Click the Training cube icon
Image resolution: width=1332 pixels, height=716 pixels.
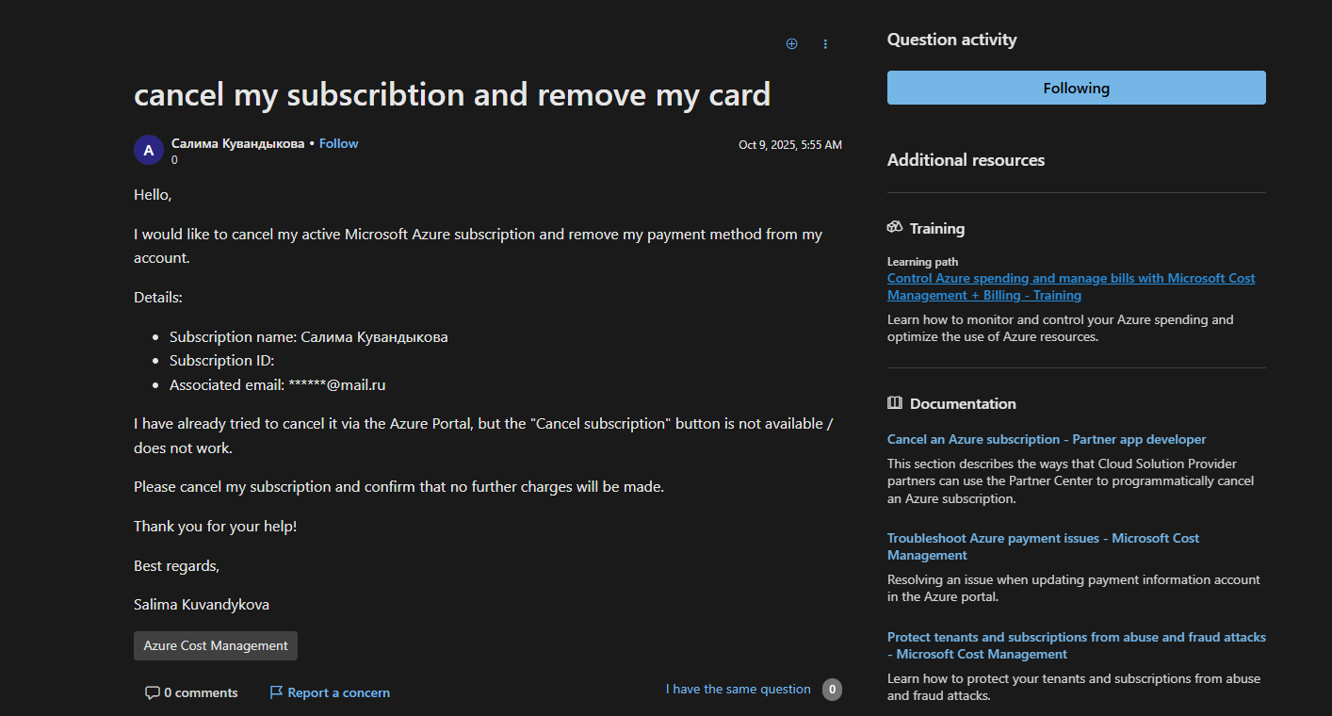895,227
